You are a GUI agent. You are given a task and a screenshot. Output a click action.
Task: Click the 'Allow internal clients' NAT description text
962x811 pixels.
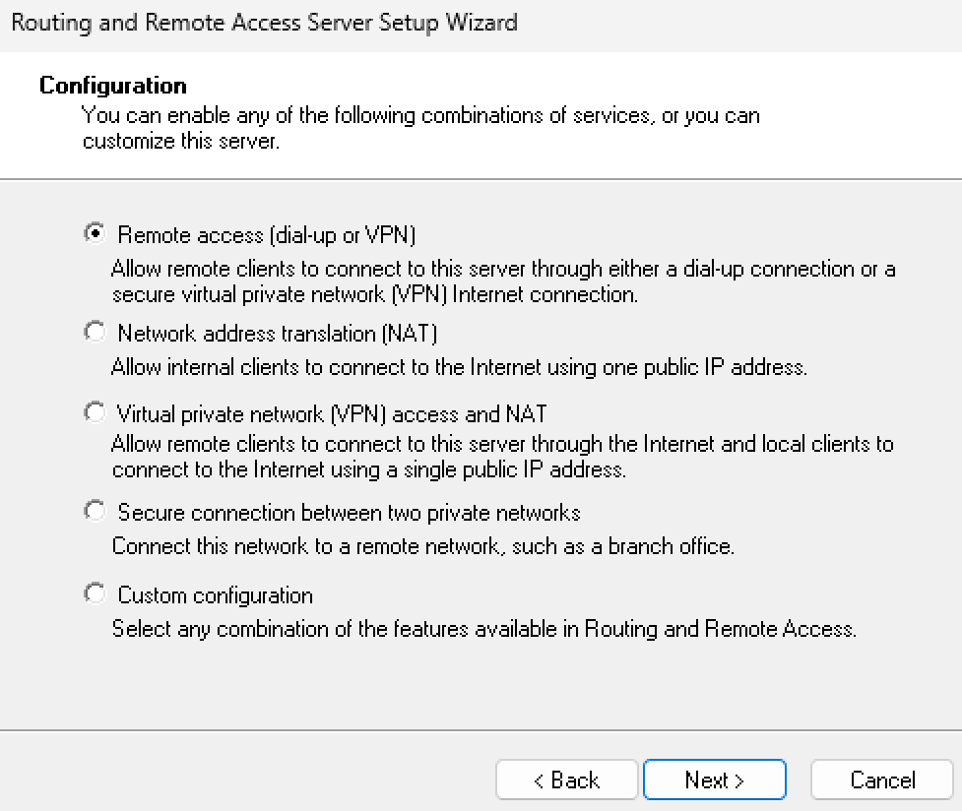point(459,368)
